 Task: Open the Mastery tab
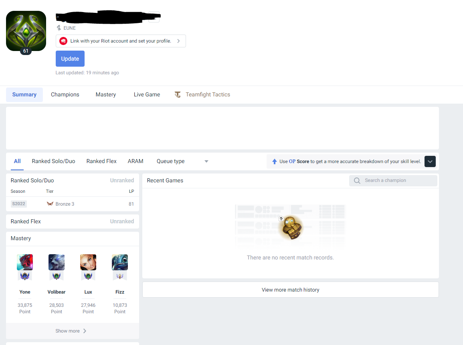[106, 95]
